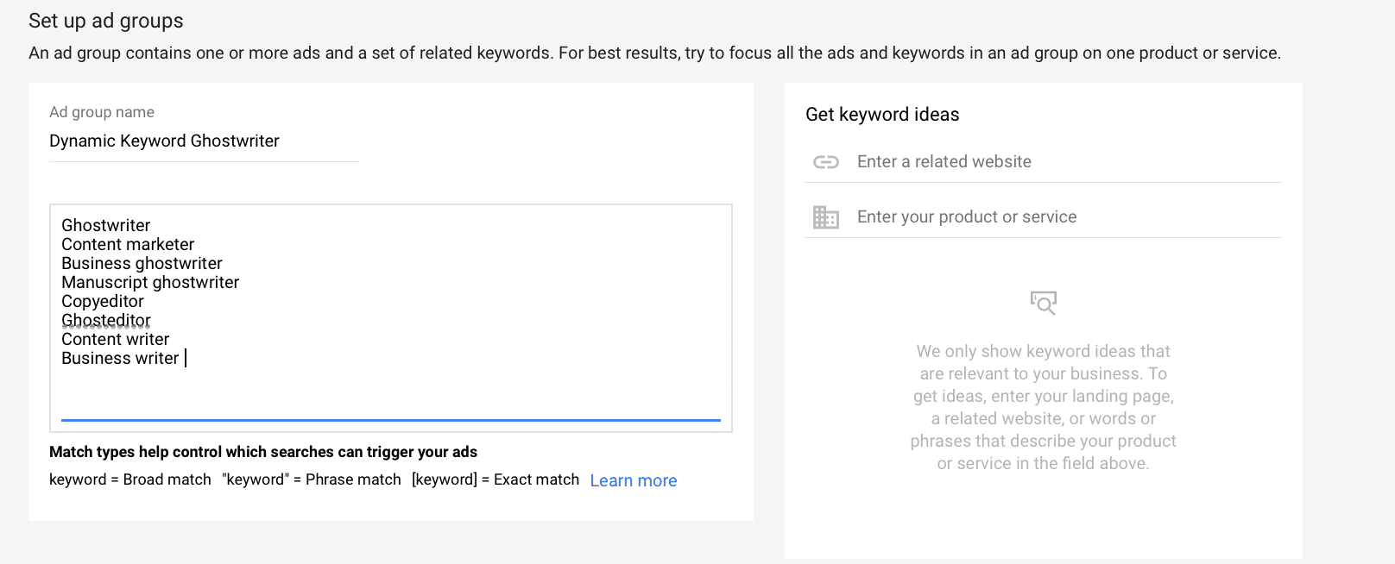The width and height of the screenshot is (1395, 564).
Task: Click the keyword search magnifier icon
Action: (1044, 303)
